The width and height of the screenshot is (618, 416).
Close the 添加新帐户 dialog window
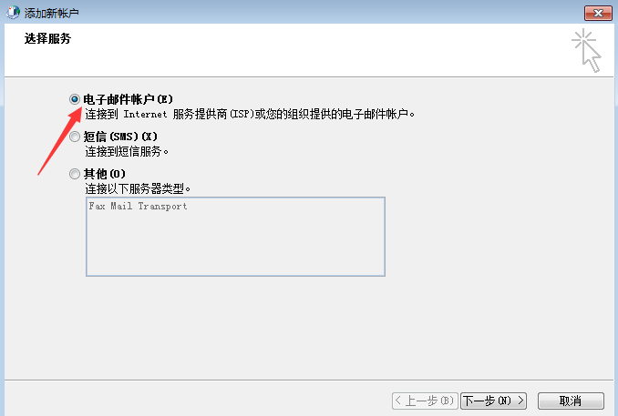[x=598, y=13]
